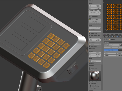
Task: Select the Modifiers wrench tab icon
Action: [x=118, y=37]
